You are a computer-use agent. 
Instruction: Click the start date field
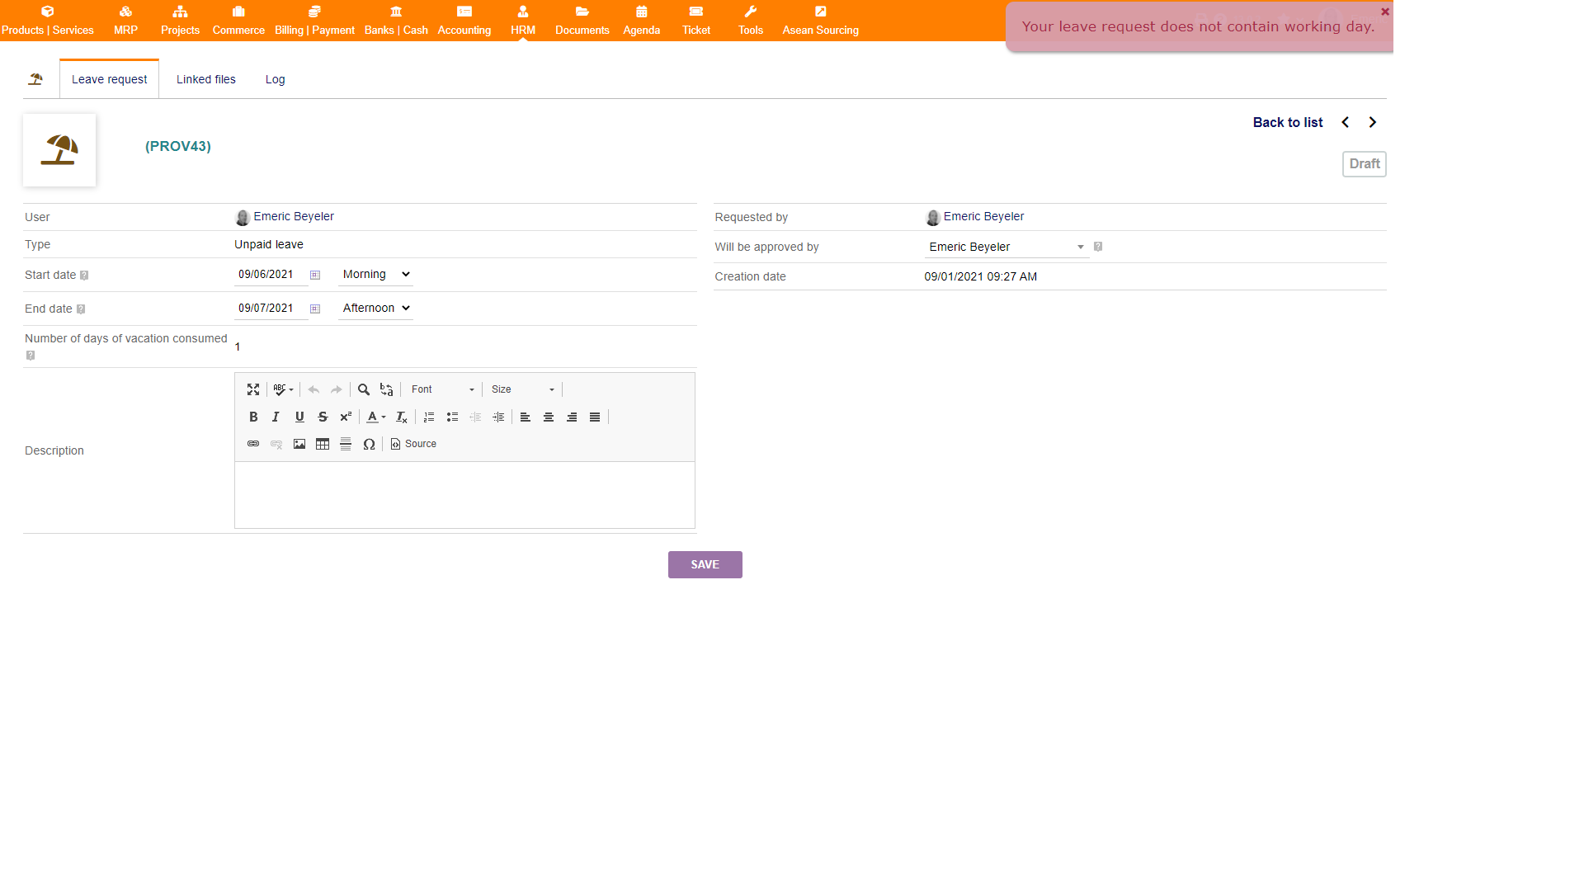271,275
